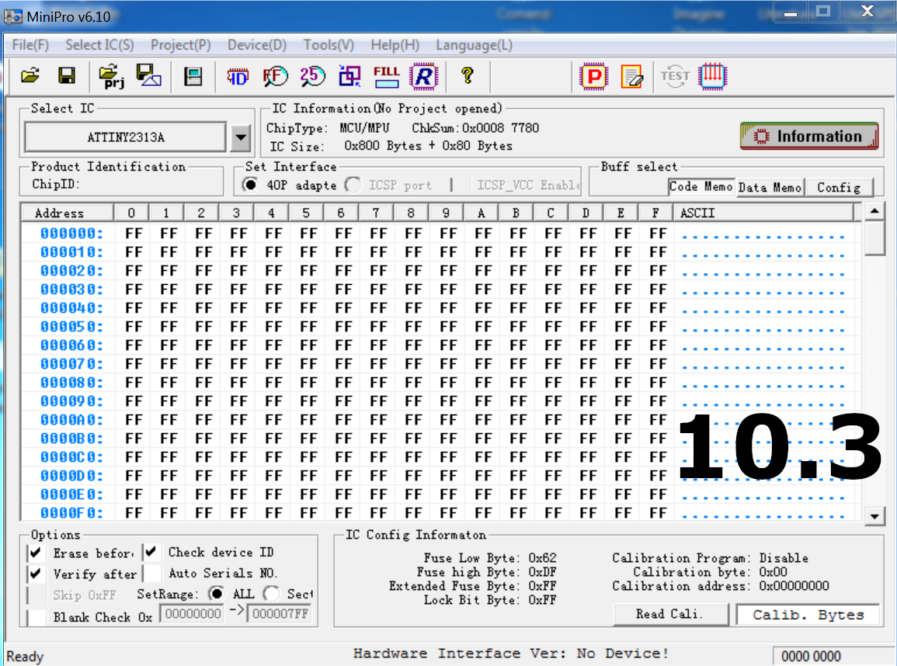Click the Information button
This screenshot has height=666, width=897.
coord(809,136)
